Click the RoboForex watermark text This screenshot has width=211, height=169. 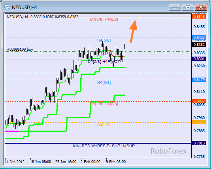click(168, 151)
